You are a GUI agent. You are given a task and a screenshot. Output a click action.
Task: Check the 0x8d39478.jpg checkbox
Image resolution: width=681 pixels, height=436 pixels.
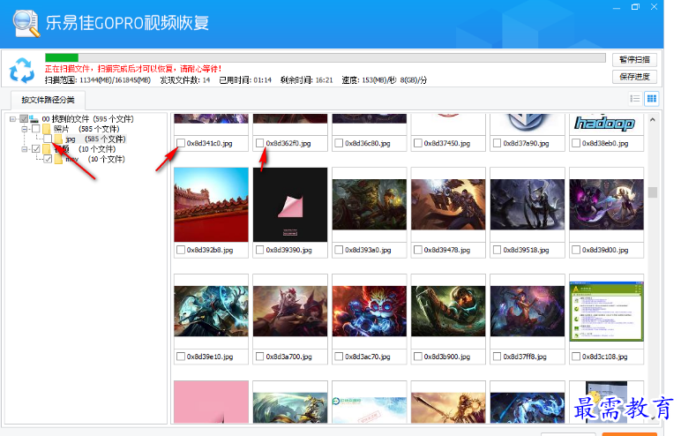click(x=418, y=250)
